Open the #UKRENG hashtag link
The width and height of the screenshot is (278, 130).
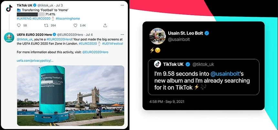pos(24,18)
